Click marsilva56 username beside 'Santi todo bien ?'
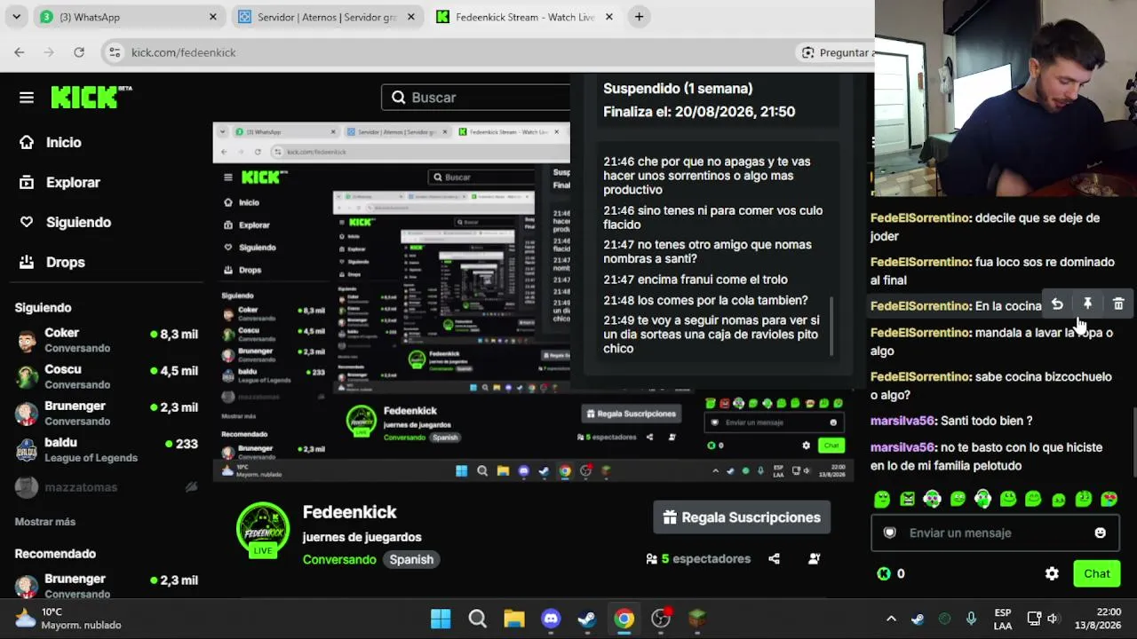1137x639 pixels. [902, 421]
